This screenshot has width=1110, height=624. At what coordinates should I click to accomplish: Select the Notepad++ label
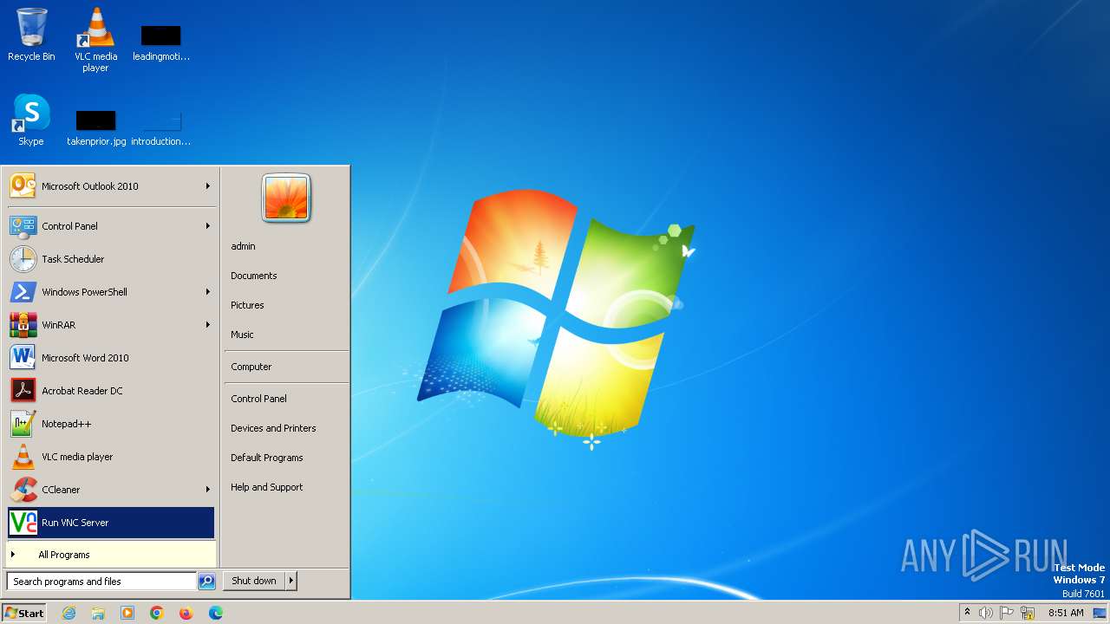coord(66,424)
